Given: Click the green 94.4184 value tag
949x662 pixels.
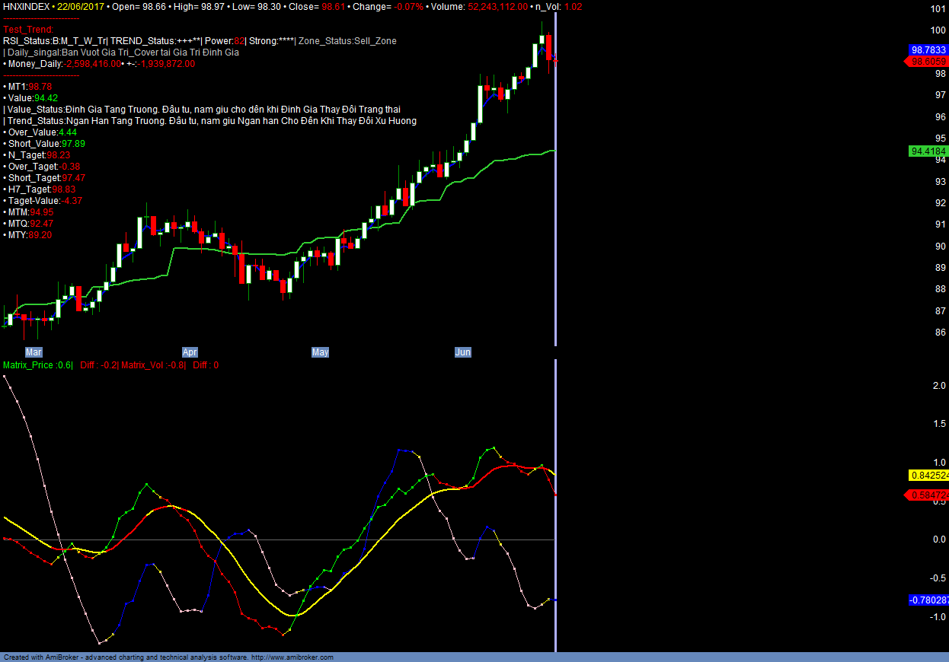Looking at the screenshot, I should [x=928, y=151].
